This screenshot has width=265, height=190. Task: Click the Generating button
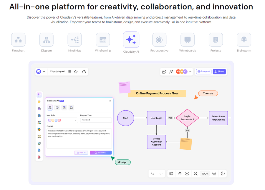[x=101, y=153]
